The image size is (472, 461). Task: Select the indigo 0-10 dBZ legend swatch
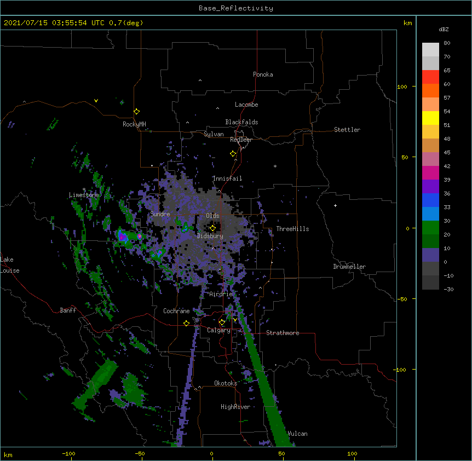pyautogui.click(x=430, y=255)
